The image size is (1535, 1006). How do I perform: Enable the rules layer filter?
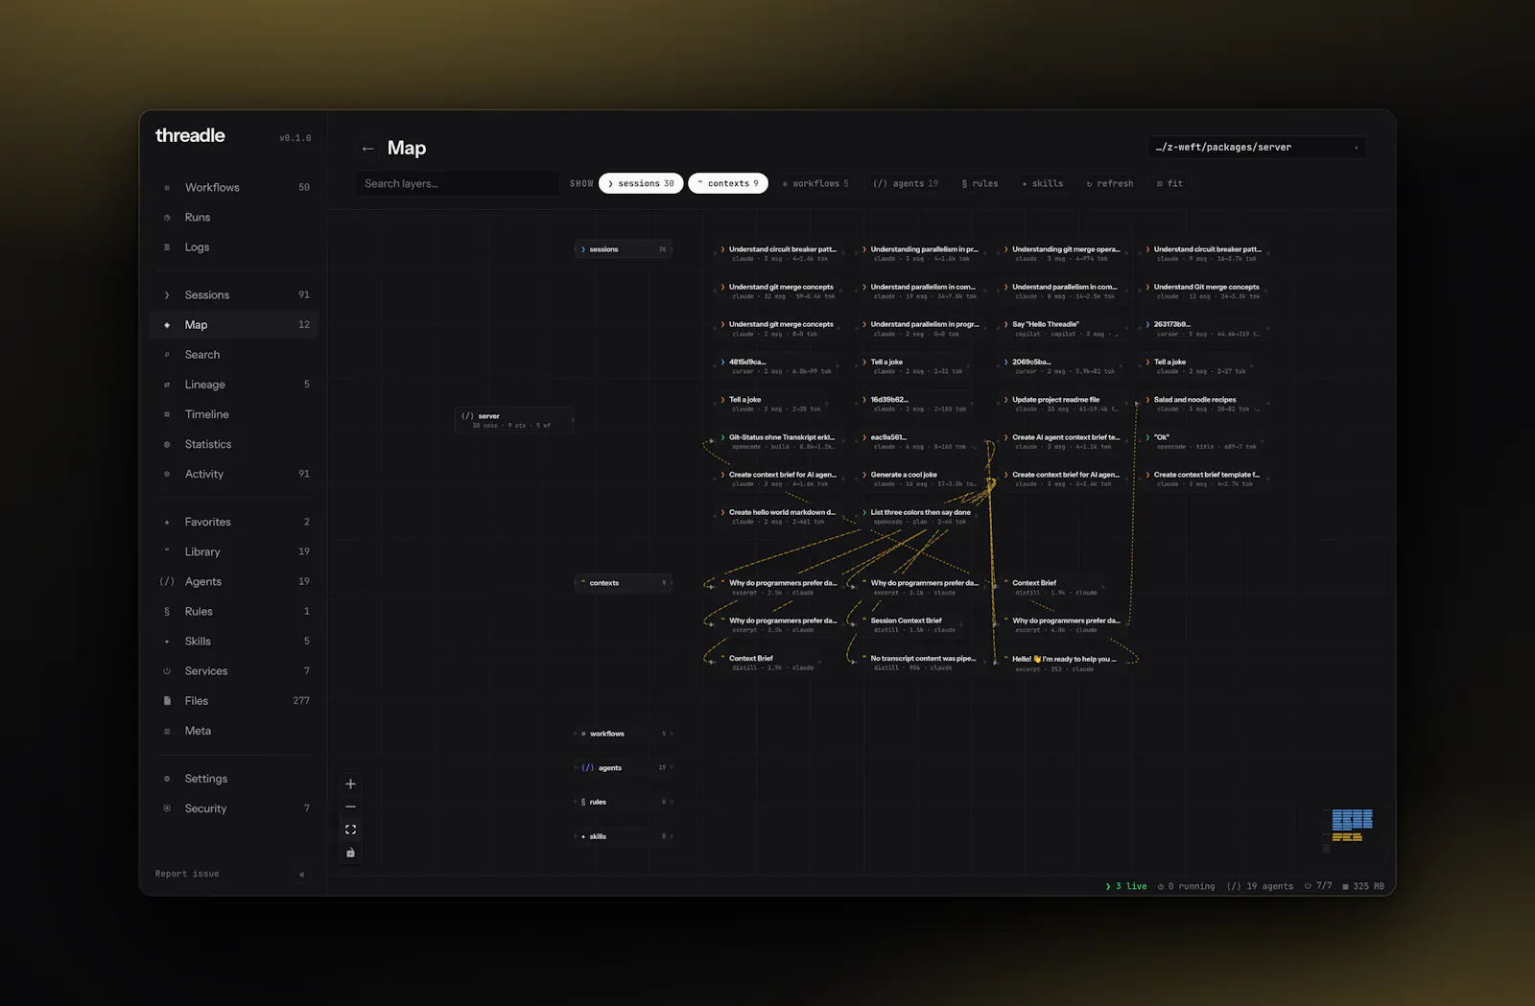pos(980,183)
